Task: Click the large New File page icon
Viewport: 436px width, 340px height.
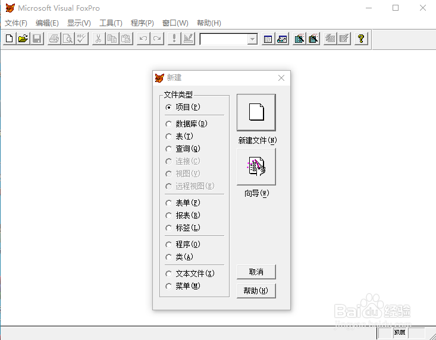Action: tap(256, 112)
